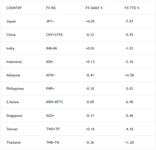Select the India country cell
This screenshot has width=156, height=150.
pyautogui.click(x=10, y=48)
